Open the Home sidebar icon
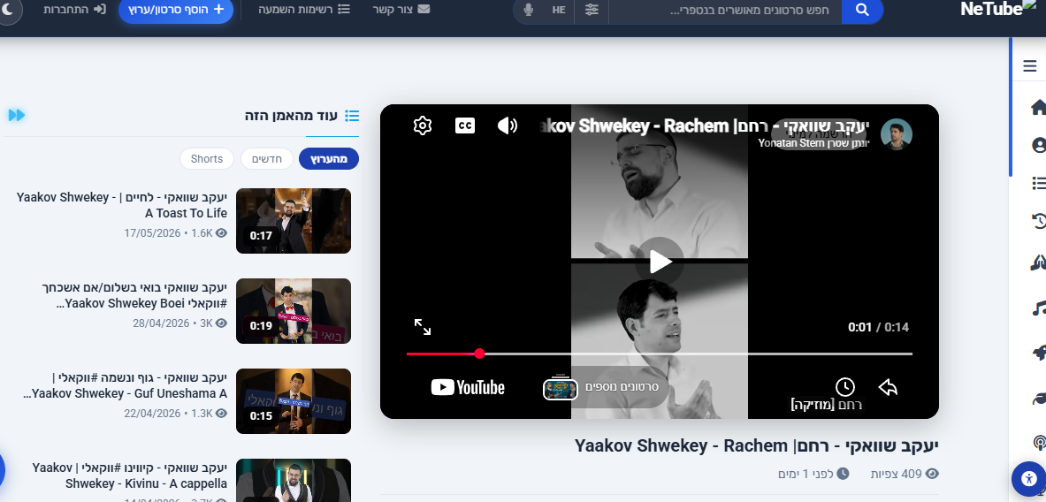The image size is (1046, 502). (1038, 107)
